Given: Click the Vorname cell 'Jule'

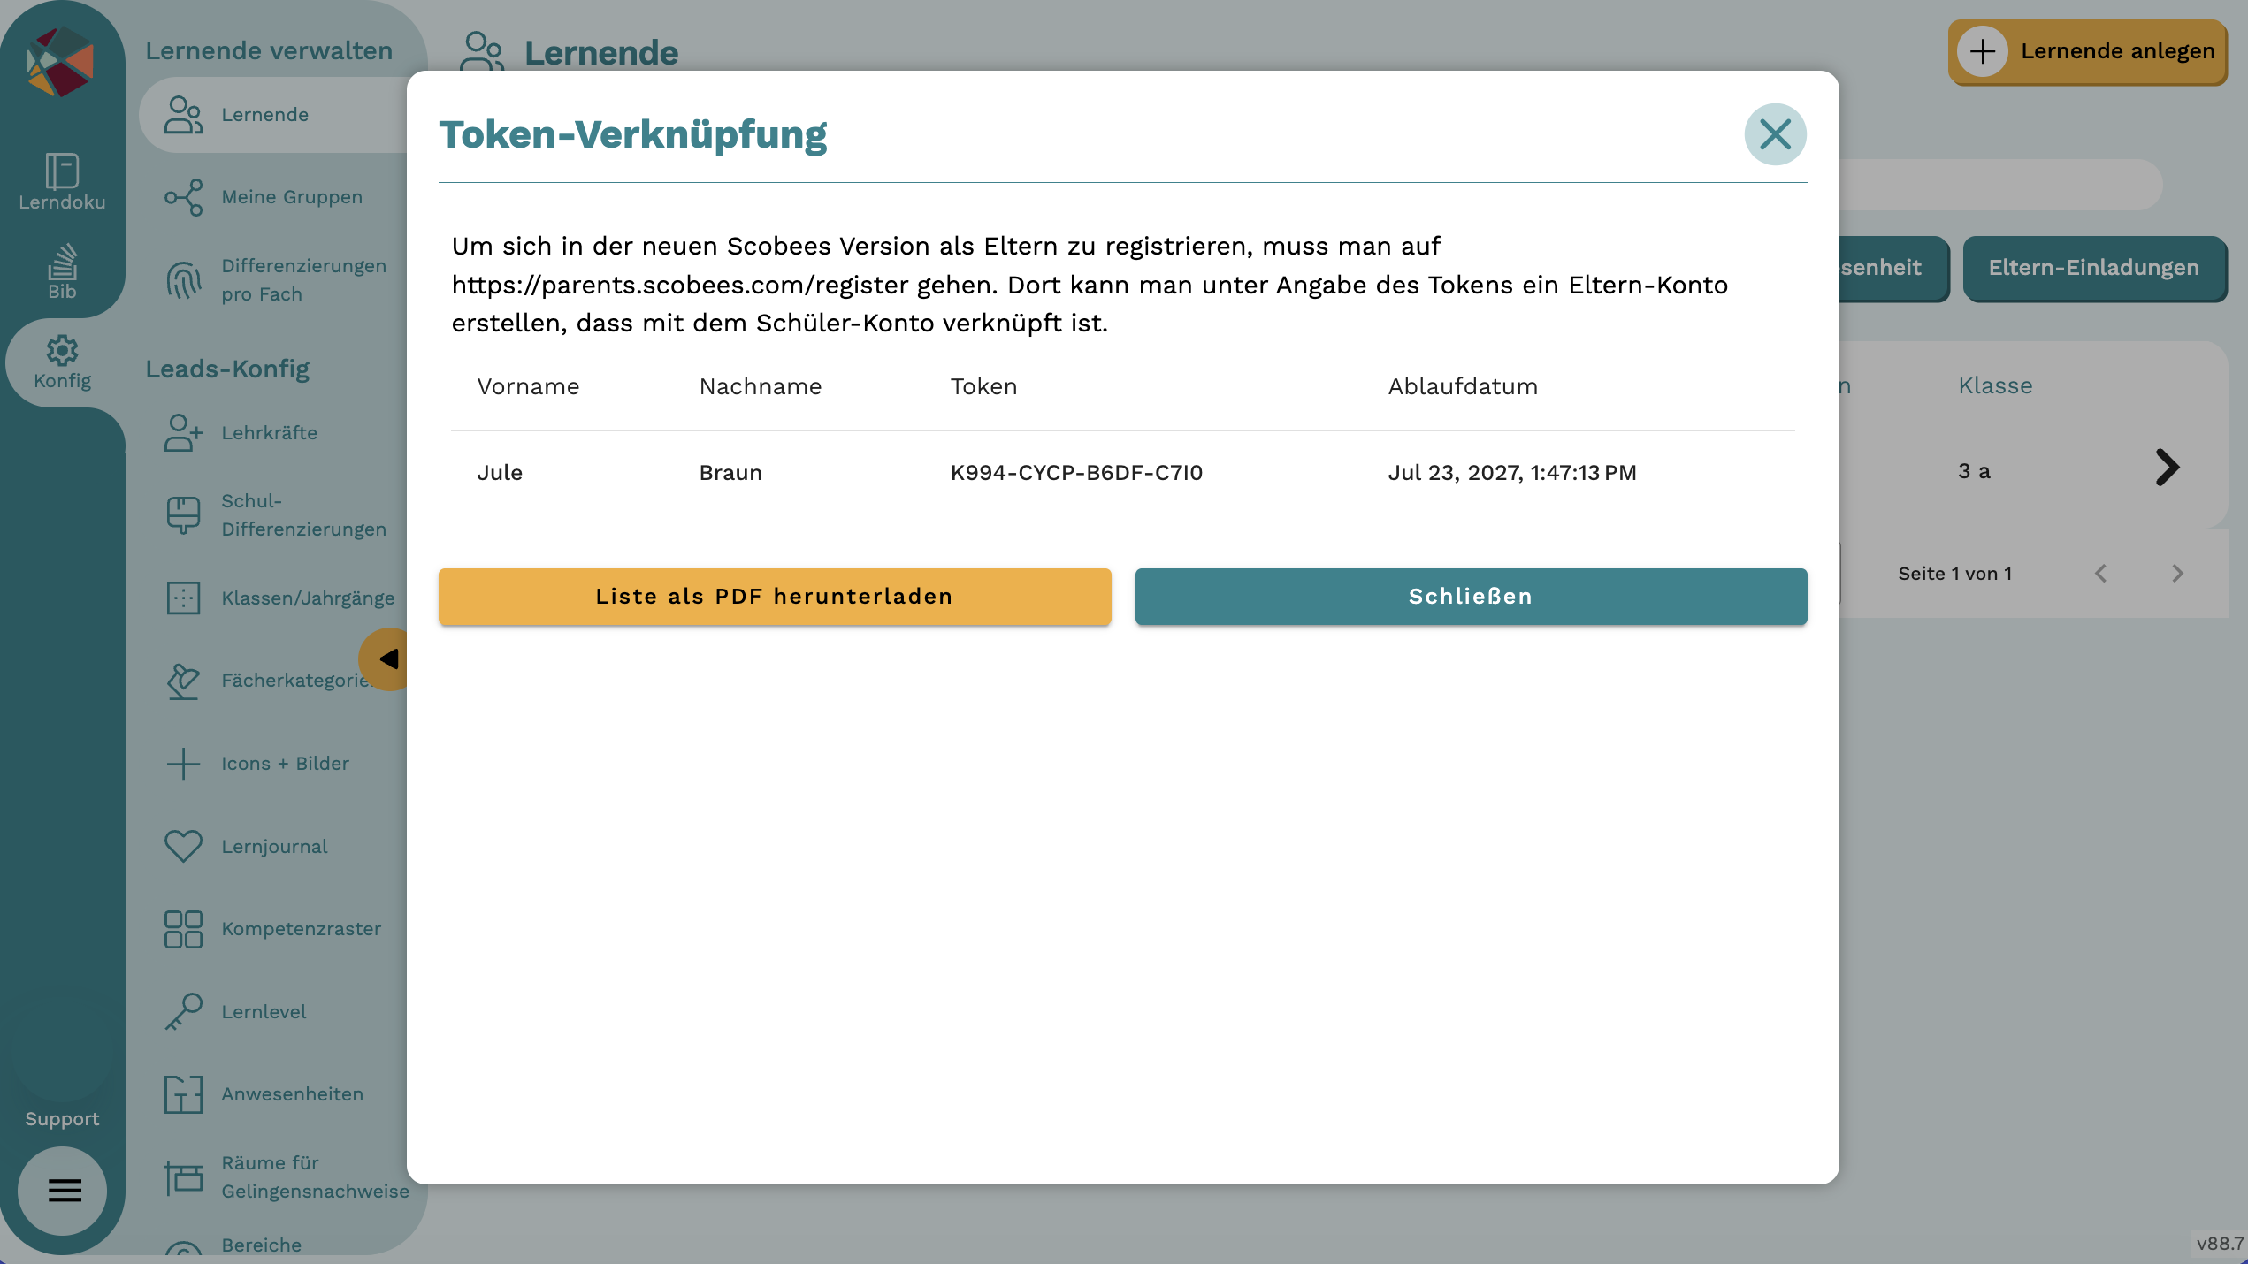Looking at the screenshot, I should [500, 473].
